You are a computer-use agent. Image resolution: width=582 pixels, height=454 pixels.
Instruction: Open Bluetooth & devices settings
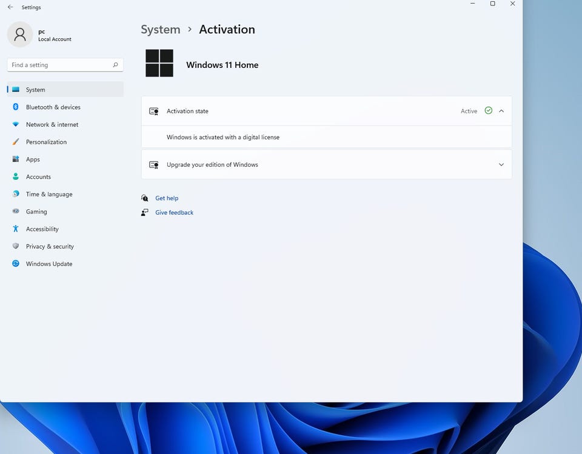pos(65,107)
